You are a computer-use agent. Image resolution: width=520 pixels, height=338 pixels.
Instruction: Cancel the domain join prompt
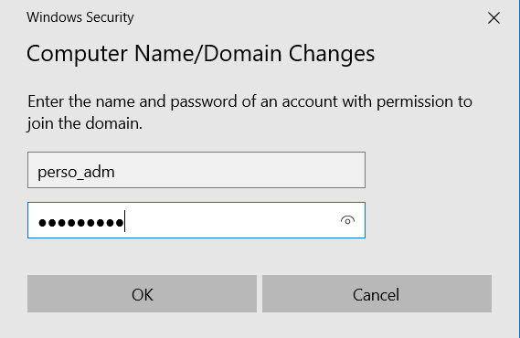click(x=377, y=293)
